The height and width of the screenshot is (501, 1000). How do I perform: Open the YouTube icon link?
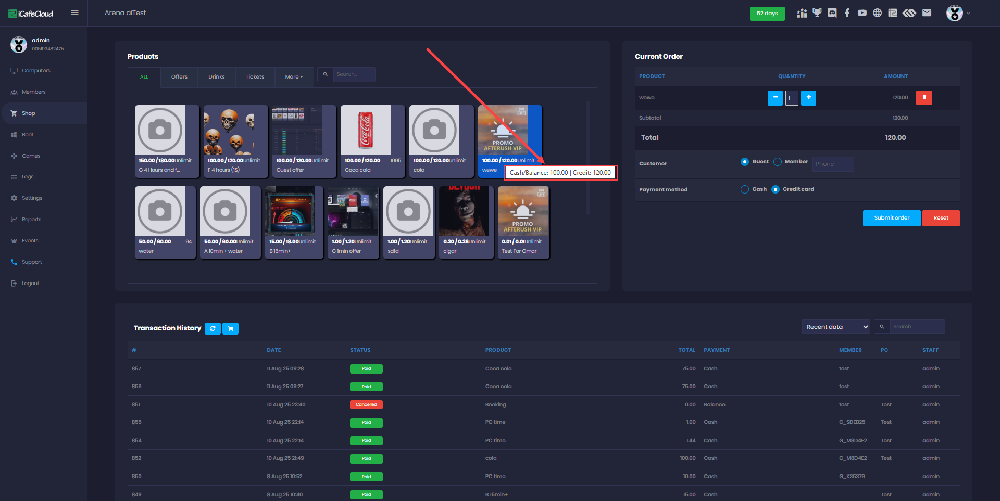(x=863, y=13)
